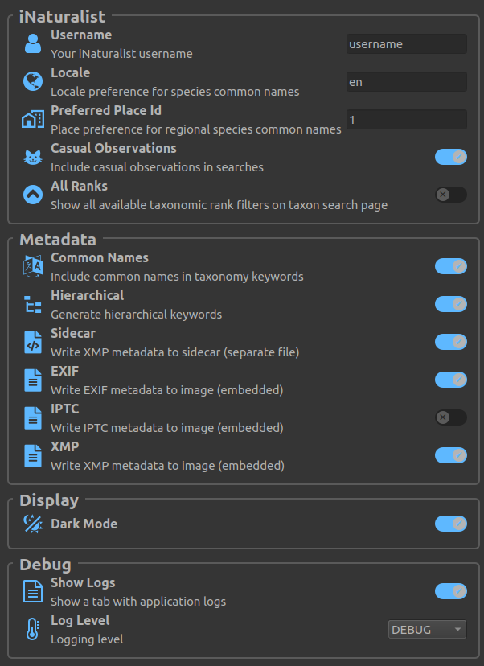
Task: Click the 'Username' setting label
Action: point(81,35)
